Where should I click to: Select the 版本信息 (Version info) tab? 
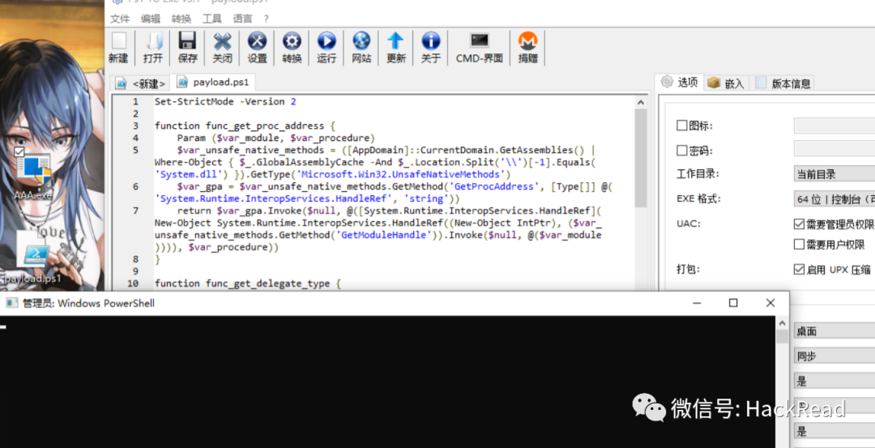point(783,83)
